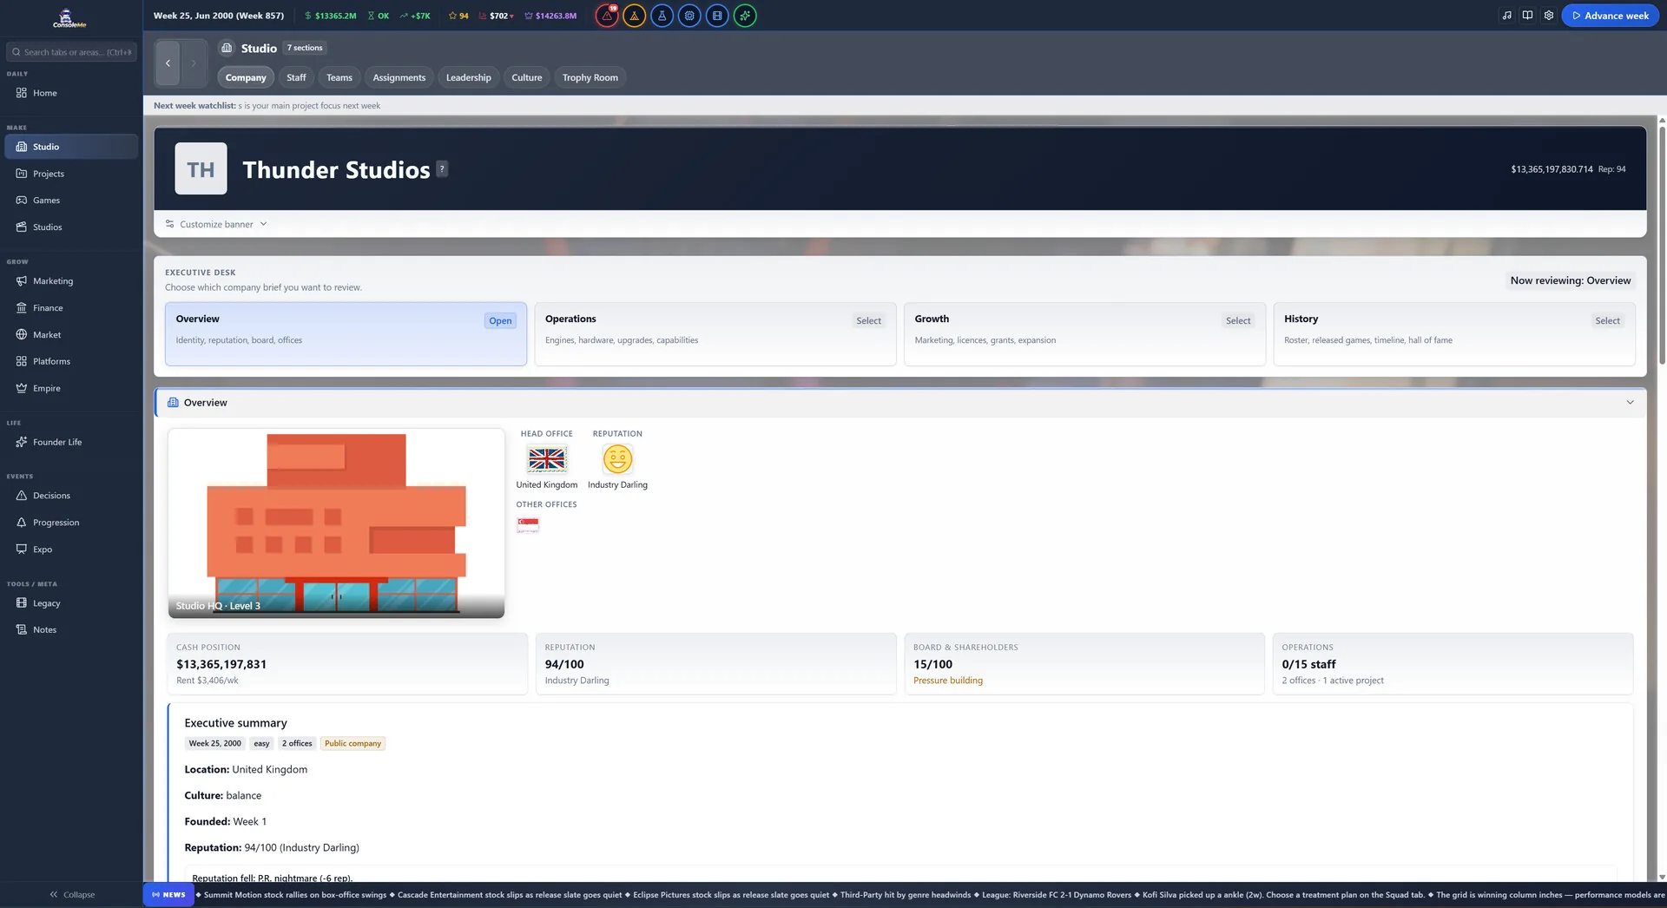1667x908 pixels.
Task: Open the Trophy Room tab
Action: [590, 77]
